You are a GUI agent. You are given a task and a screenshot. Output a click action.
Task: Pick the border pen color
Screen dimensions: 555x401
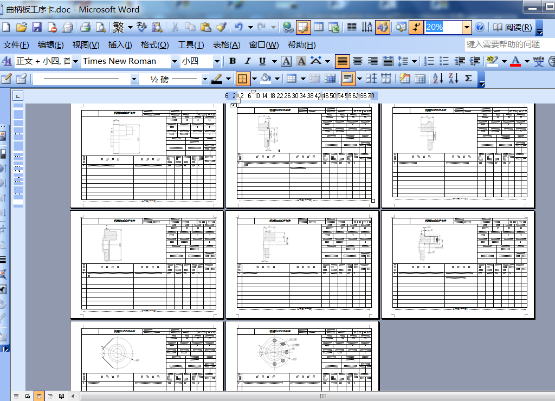coord(217,79)
